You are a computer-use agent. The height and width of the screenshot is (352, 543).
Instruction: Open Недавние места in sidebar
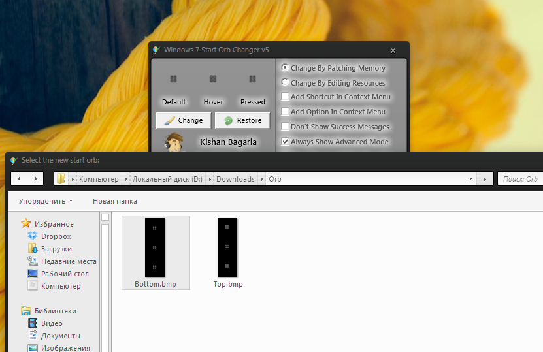(x=69, y=261)
